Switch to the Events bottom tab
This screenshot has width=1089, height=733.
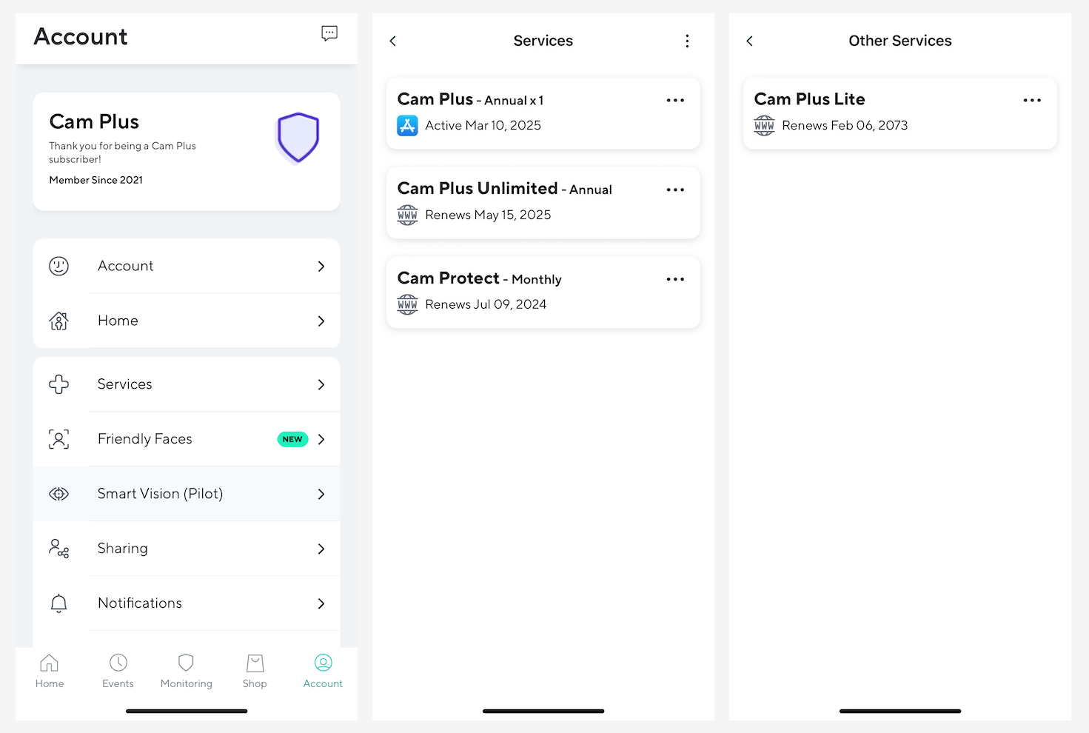click(x=118, y=672)
